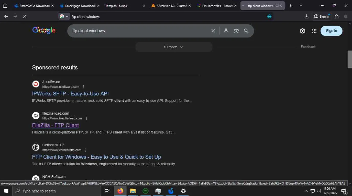This screenshot has width=352, height=196.
Task: Open Google quick settings gear
Action: 302,31
